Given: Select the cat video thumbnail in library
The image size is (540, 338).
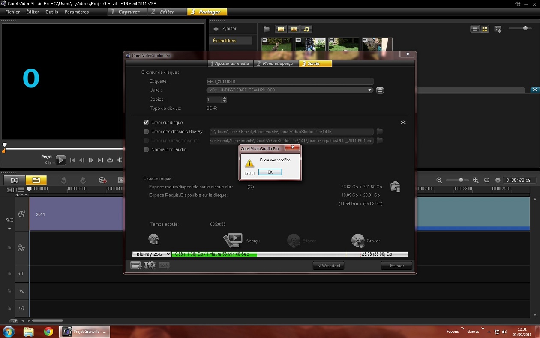Looking at the screenshot, I should coord(277,44).
